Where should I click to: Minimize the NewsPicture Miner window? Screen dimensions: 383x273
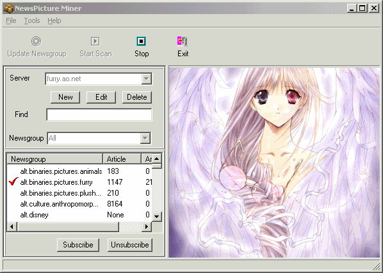click(x=352, y=8)
